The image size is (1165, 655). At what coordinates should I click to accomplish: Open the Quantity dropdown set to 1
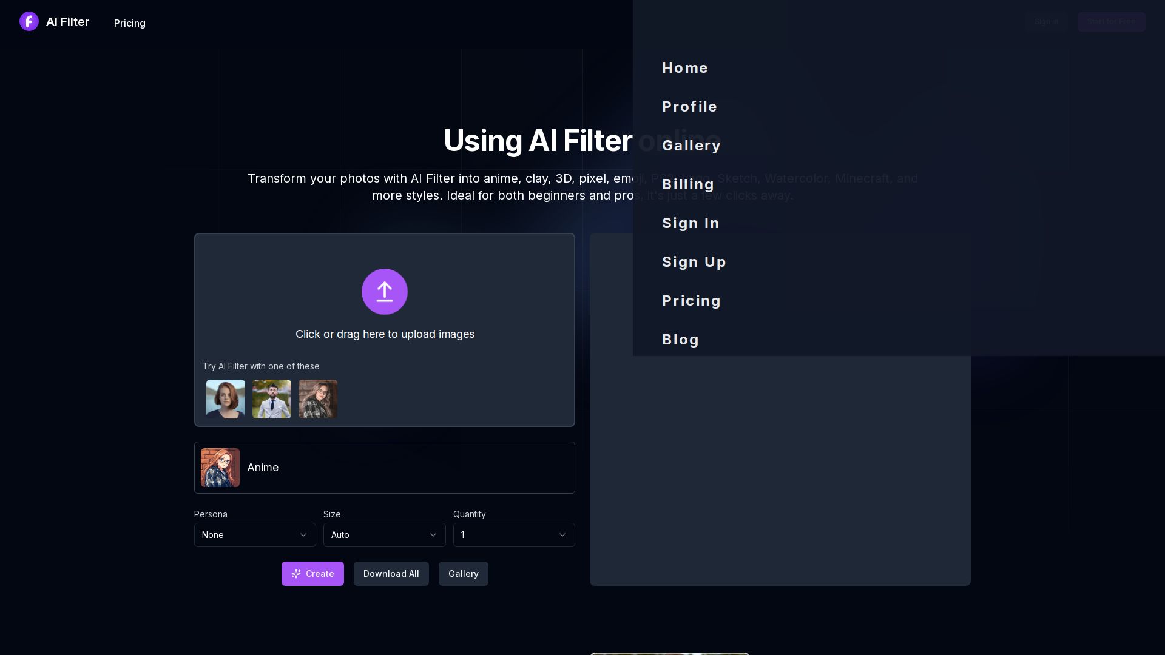pyautogui.click(x=513, y=535)
